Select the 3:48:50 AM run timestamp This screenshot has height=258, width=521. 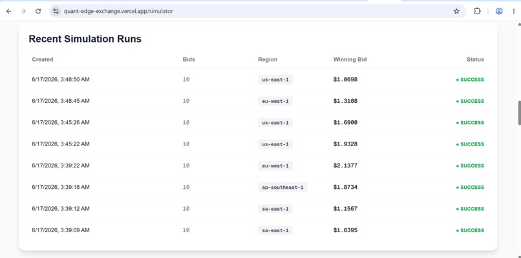click(x=61, y=80)
